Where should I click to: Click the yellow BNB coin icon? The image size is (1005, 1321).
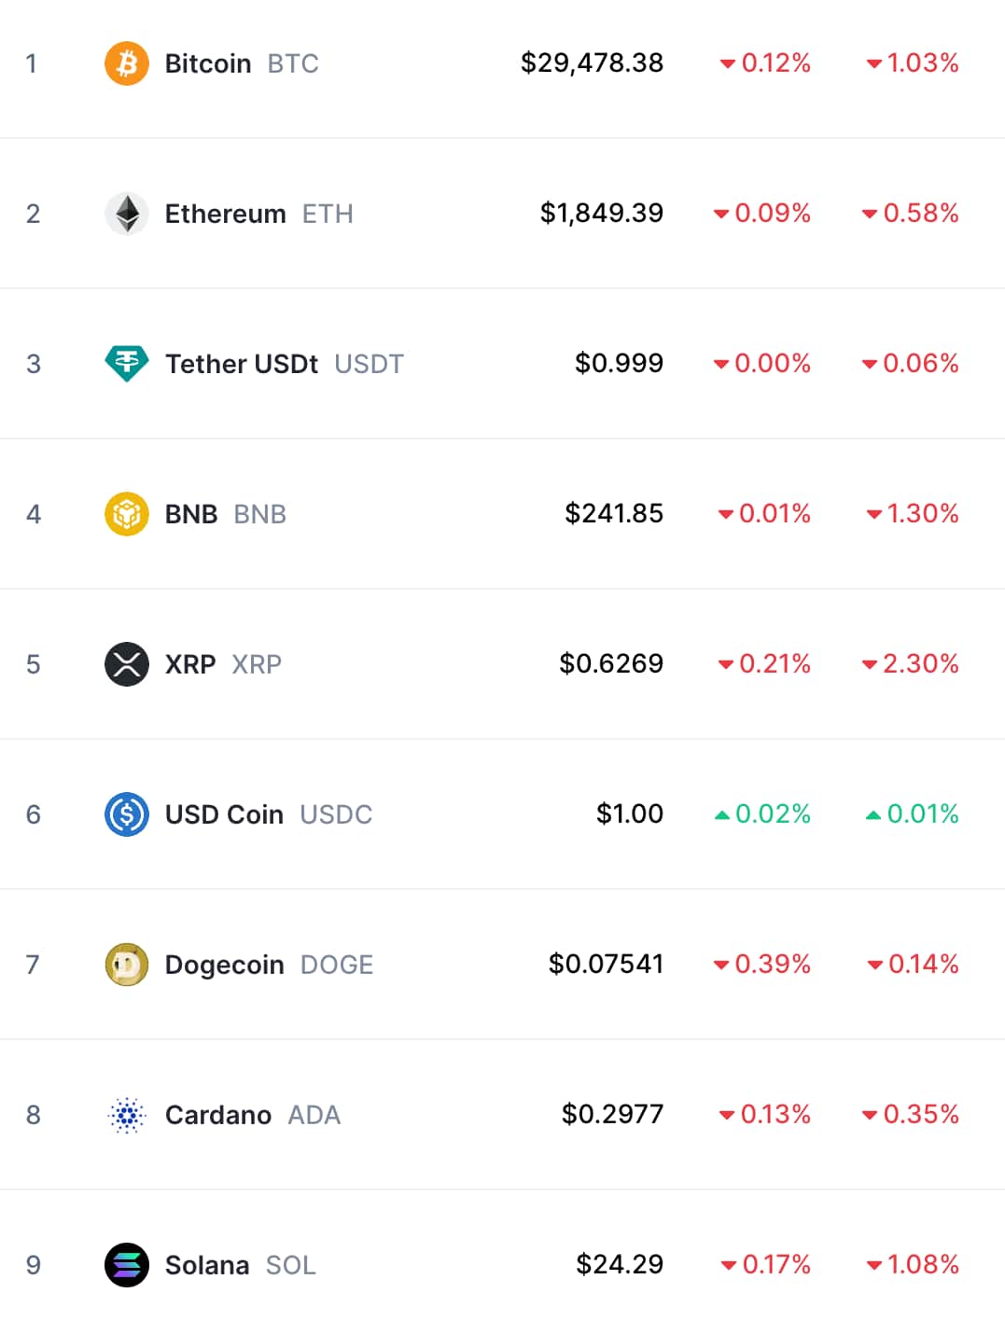click(x=127, y=514)
